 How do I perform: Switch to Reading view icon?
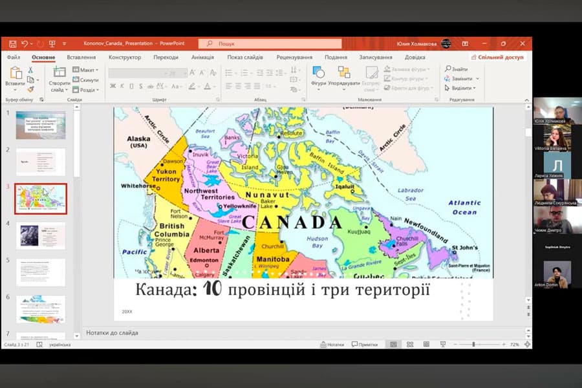427,345
